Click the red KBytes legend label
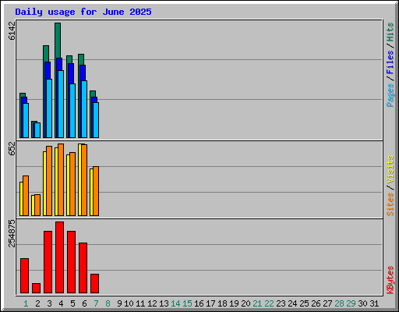The image size is (399, 312). (390, 280)
